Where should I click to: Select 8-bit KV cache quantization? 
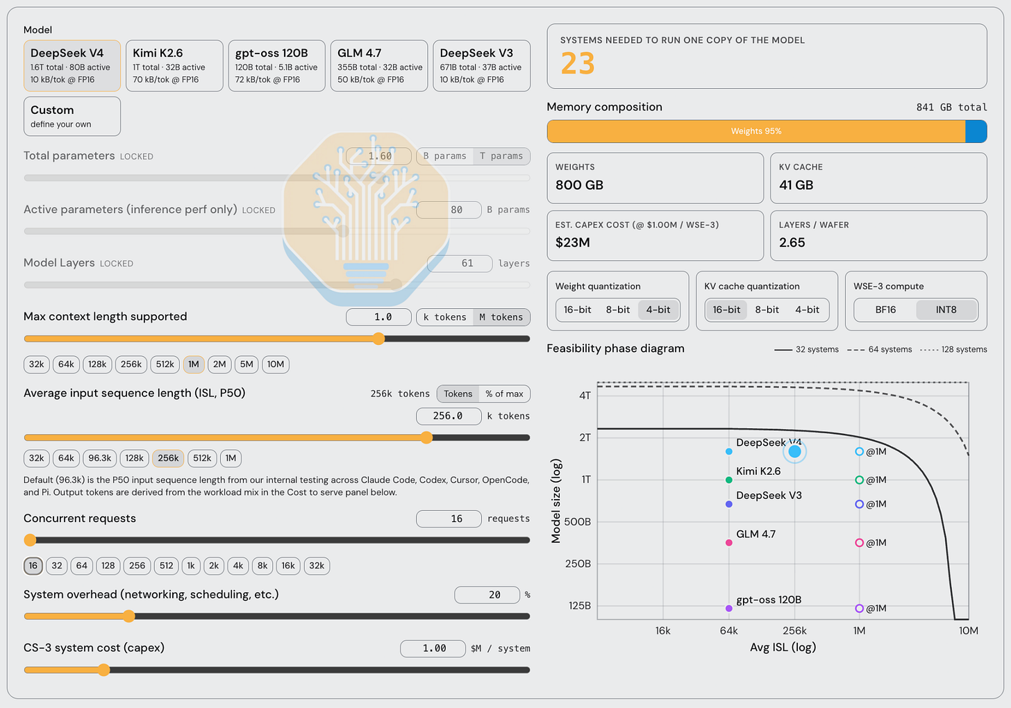767,310
